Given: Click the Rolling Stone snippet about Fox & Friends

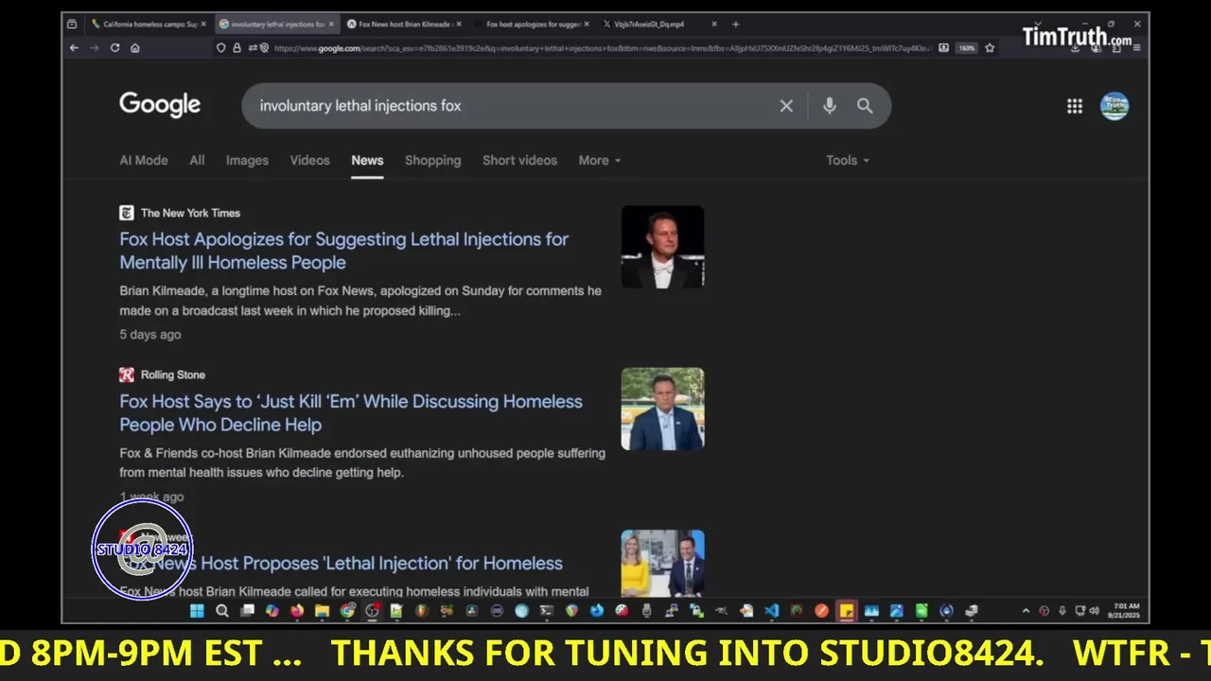Looking at the screenshot, I should click(x=362, y=463).
